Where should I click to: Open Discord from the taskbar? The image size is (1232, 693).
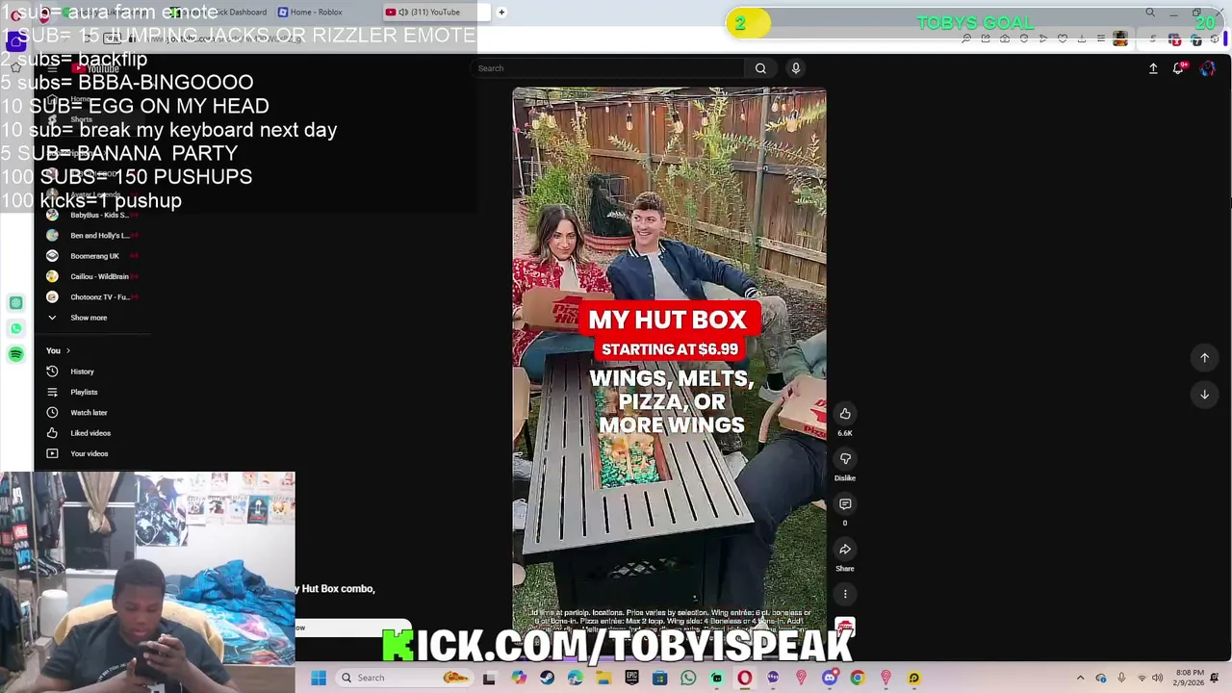coord(831,678)
